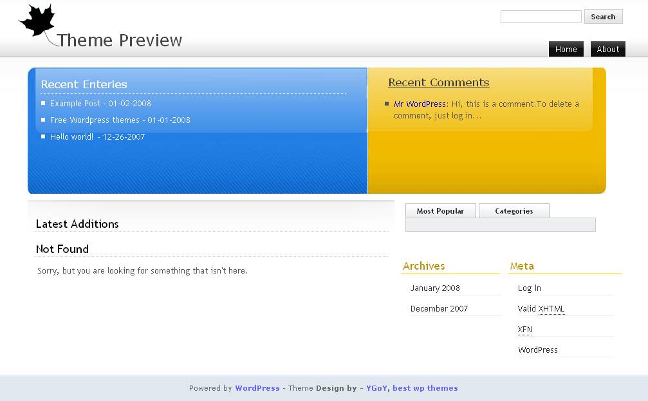
Task: Open Mr WordPress commenter profile
Action: pos(419,103)
